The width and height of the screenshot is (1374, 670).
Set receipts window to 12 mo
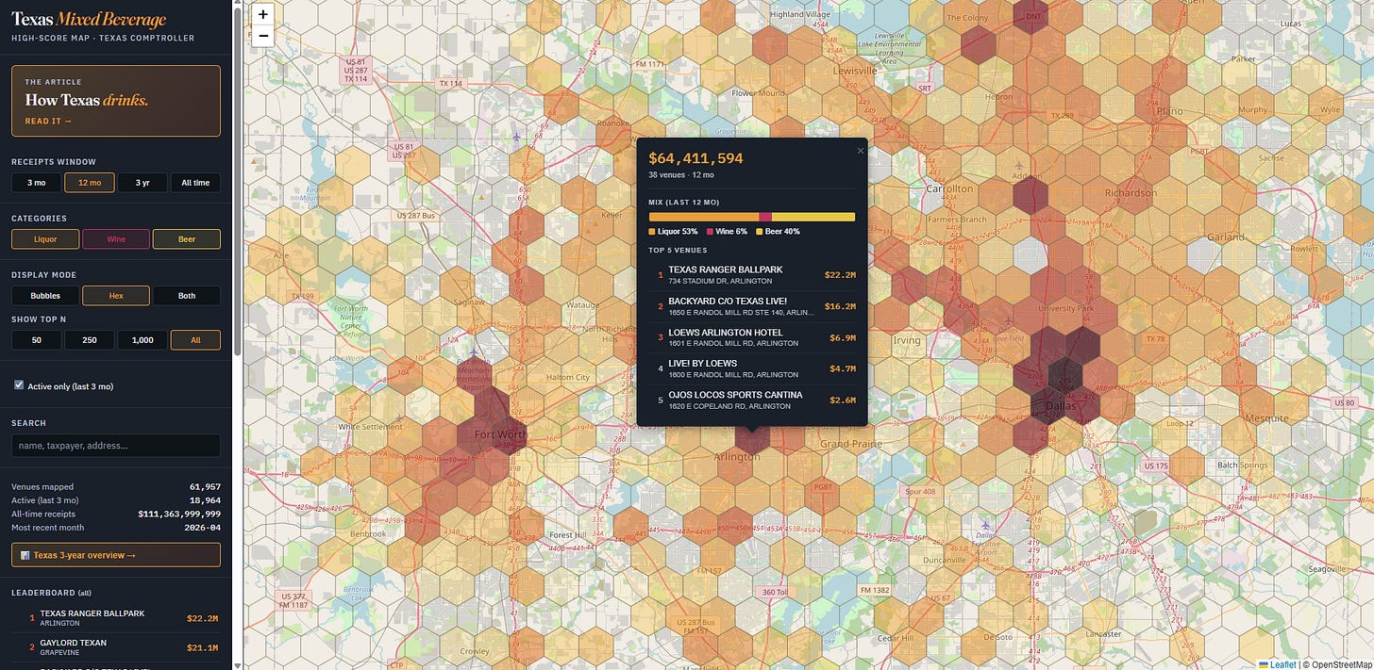point(90,183)
